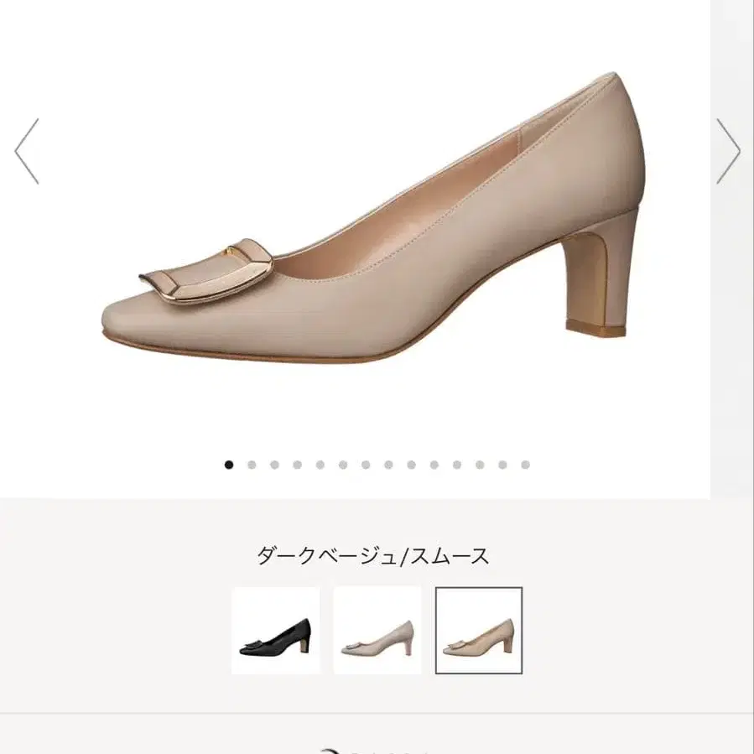Viewport: 754px width, 754px height.
Task: Jump to the eleventh carousel dot
Action: tap(457, 465)
